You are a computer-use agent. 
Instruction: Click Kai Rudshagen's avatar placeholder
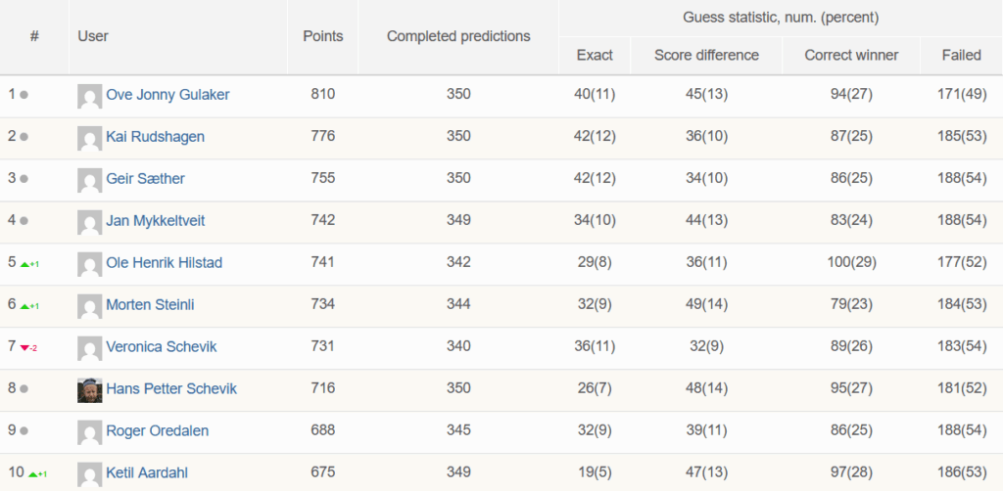(x=89, y=138)
